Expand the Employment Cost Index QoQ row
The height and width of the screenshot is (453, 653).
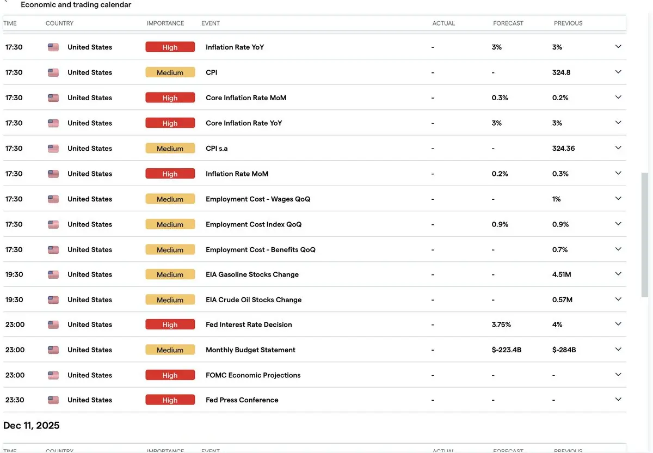(618, 224)
